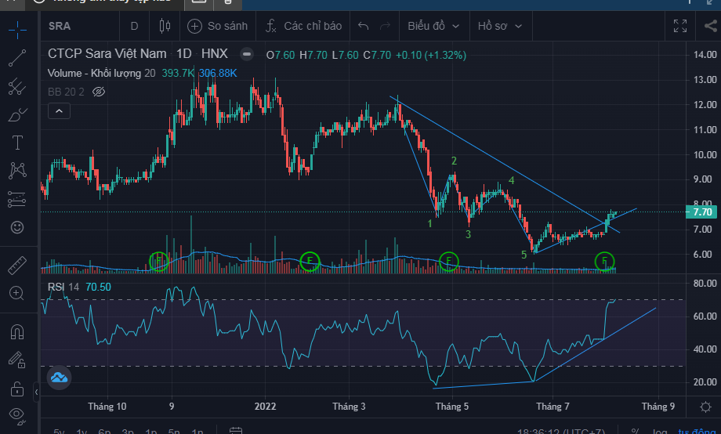Open the Biểu đồ dropdown

pyautogui.click(x=433, y=26)
